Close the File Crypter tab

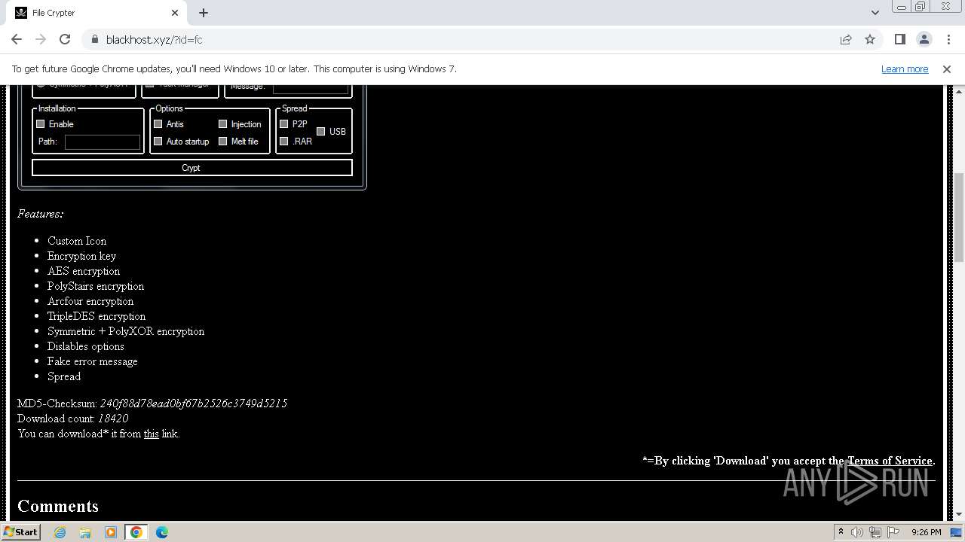tap(175, 13)
